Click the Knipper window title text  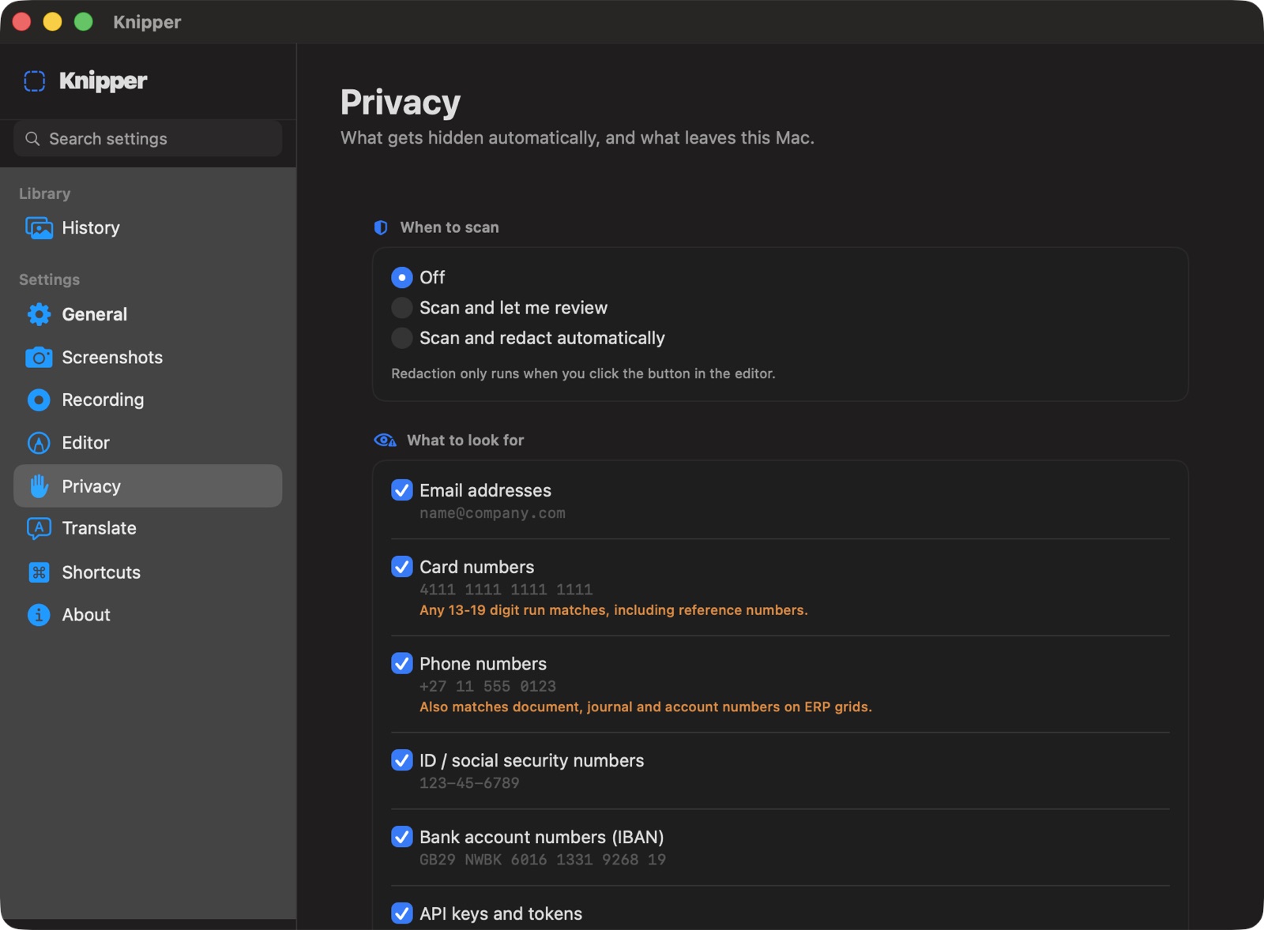coord(147,22)
